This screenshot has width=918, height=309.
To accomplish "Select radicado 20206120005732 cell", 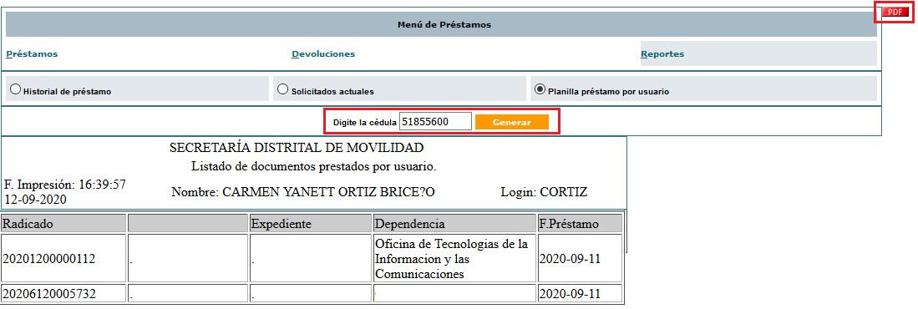I will click(x=63, y=293).
